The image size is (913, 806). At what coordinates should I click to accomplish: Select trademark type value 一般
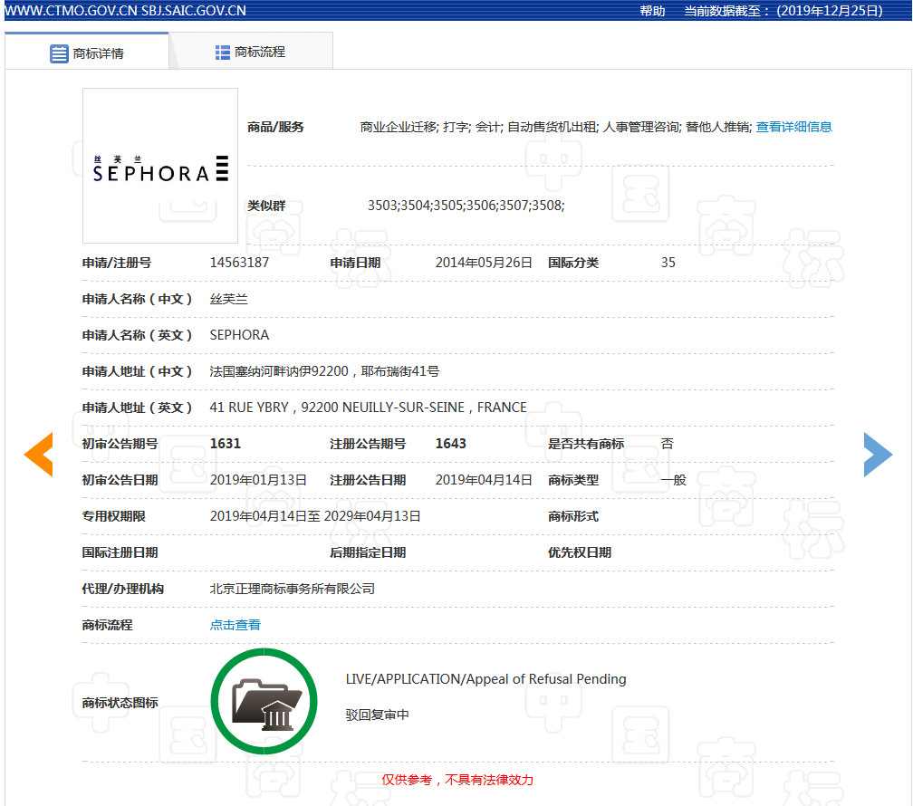point(674,480)
